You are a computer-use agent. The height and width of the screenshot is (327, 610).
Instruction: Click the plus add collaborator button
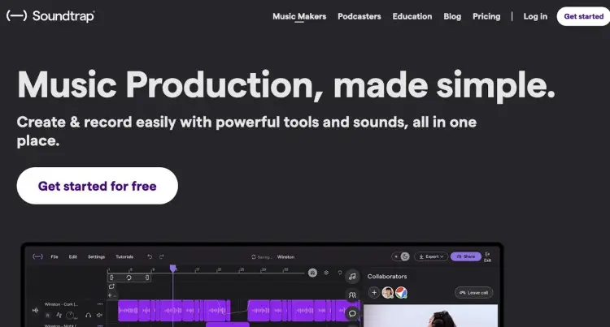[374, 292]
